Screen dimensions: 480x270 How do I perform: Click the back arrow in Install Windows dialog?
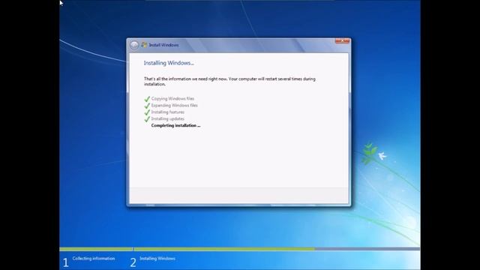pyautogui.click(x=134, y=45)
